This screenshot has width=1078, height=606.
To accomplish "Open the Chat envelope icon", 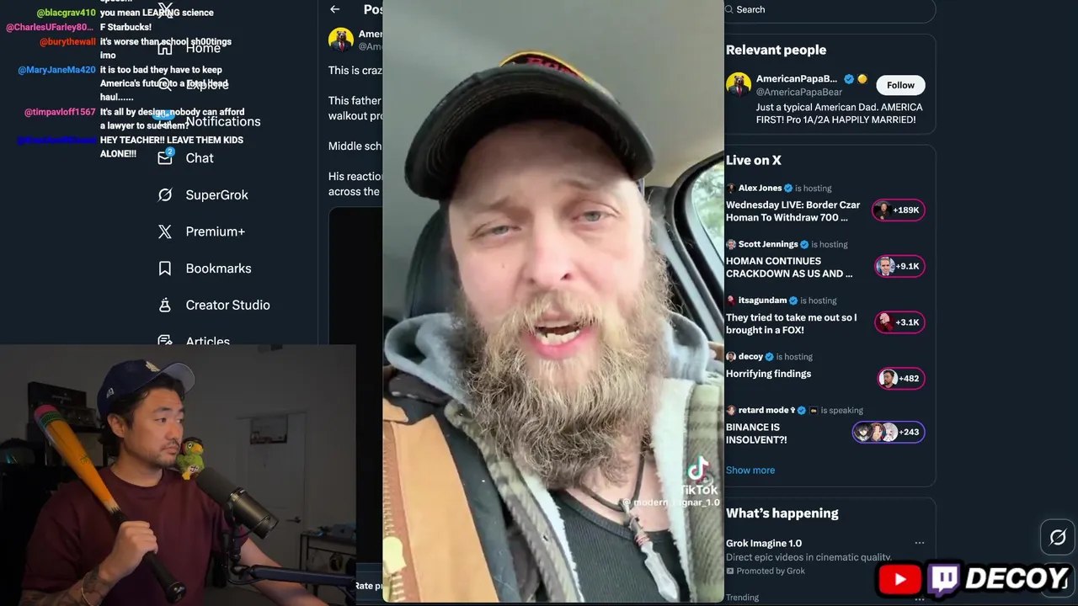I will click(165, 157).
